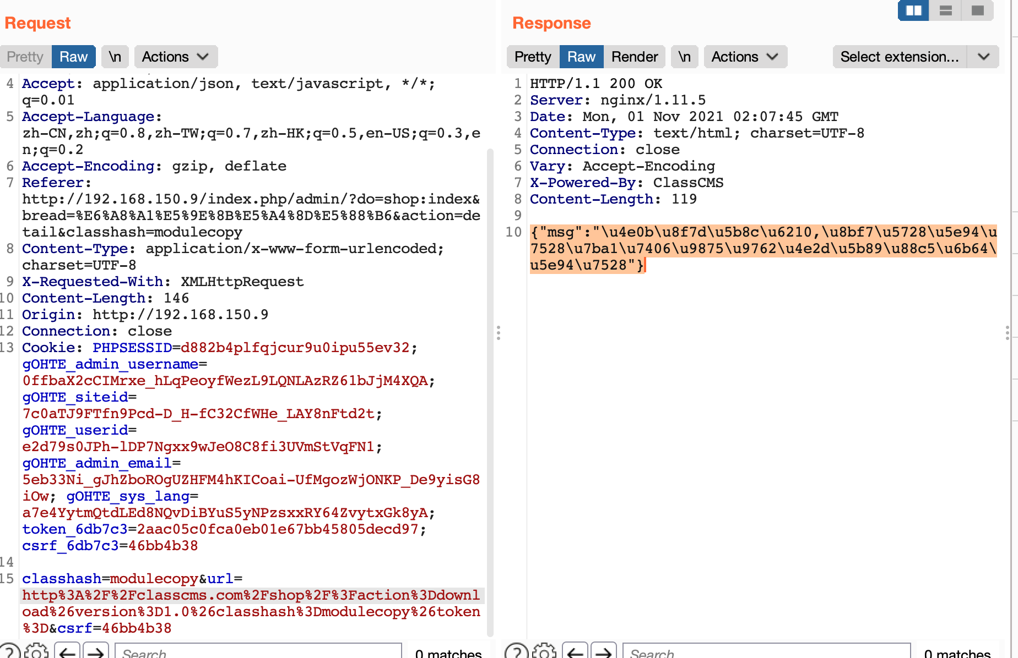Enable Pretty view for the Response
The image size is (1018, 658).
pyautogui.click(x=532, y=57)
